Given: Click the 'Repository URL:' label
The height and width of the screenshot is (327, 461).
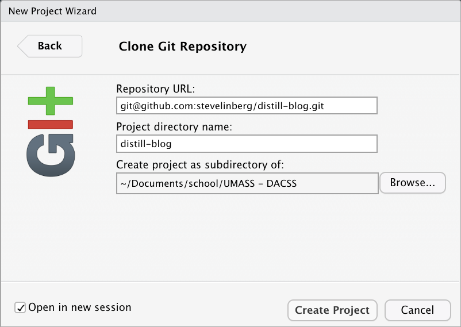Looking at the screenshot, I should coord(156,89).
